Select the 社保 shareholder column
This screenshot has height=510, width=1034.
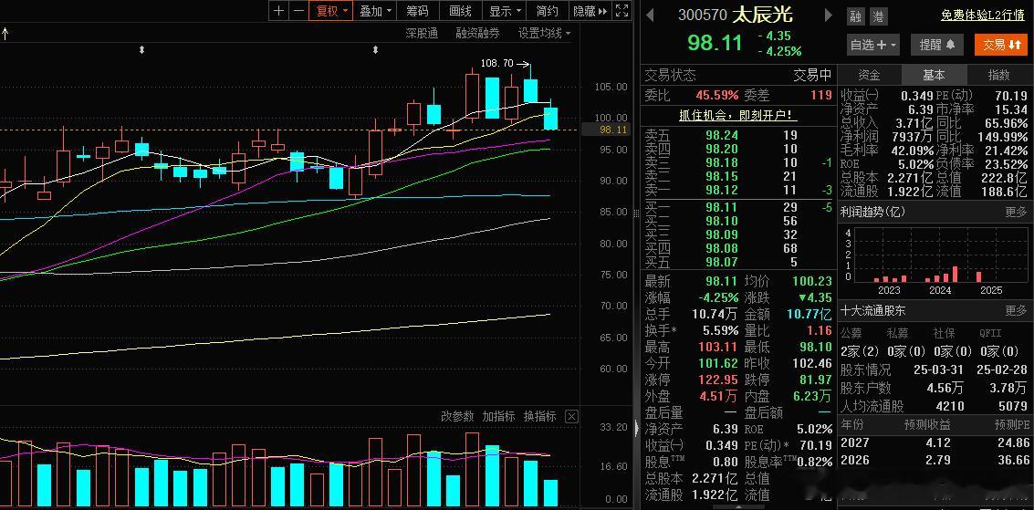945,334
